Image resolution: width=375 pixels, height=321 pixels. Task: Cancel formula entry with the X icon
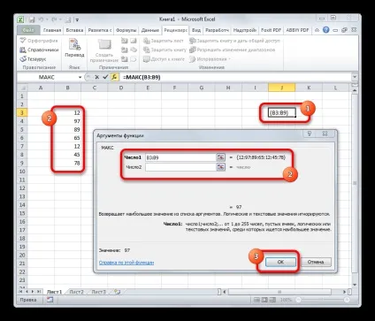point(96,77)
